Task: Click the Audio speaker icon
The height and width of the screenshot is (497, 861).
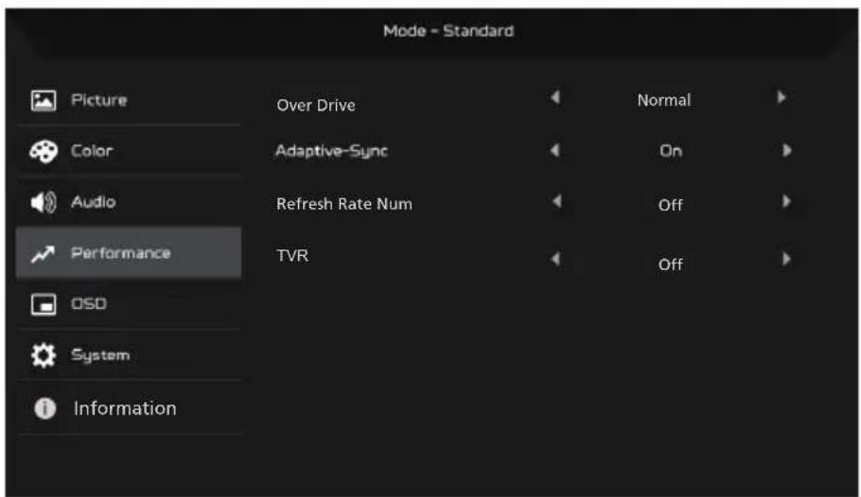Action: click(x=44, y=202)
